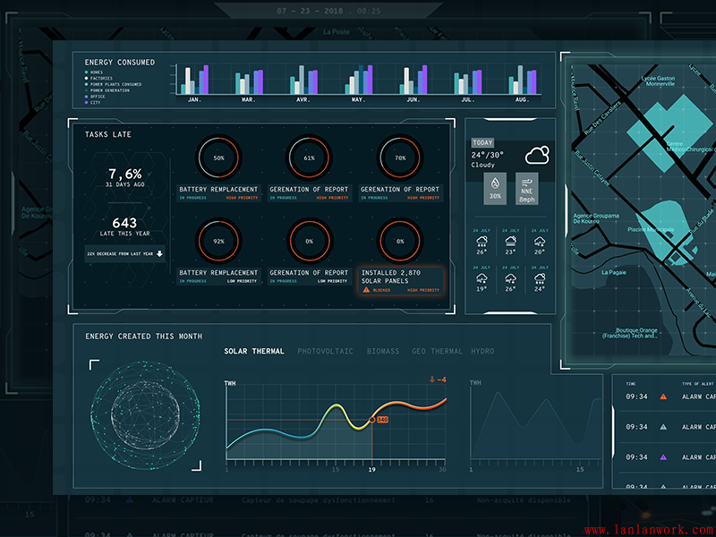Click the blocked warning icon on Solar Panels task

[x=366, y=290]
